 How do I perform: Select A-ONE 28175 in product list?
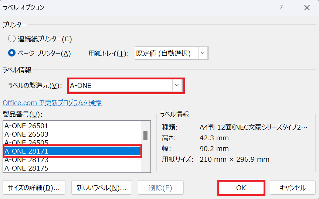point(72,168)
